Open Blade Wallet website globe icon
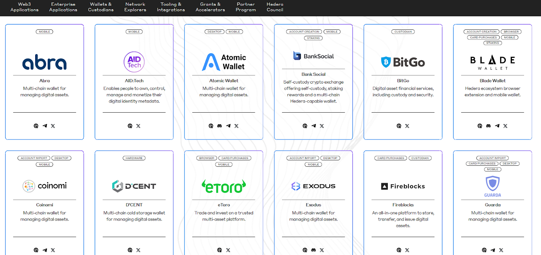Viewport: 541px width, 255px height. (x=480, y=126)
